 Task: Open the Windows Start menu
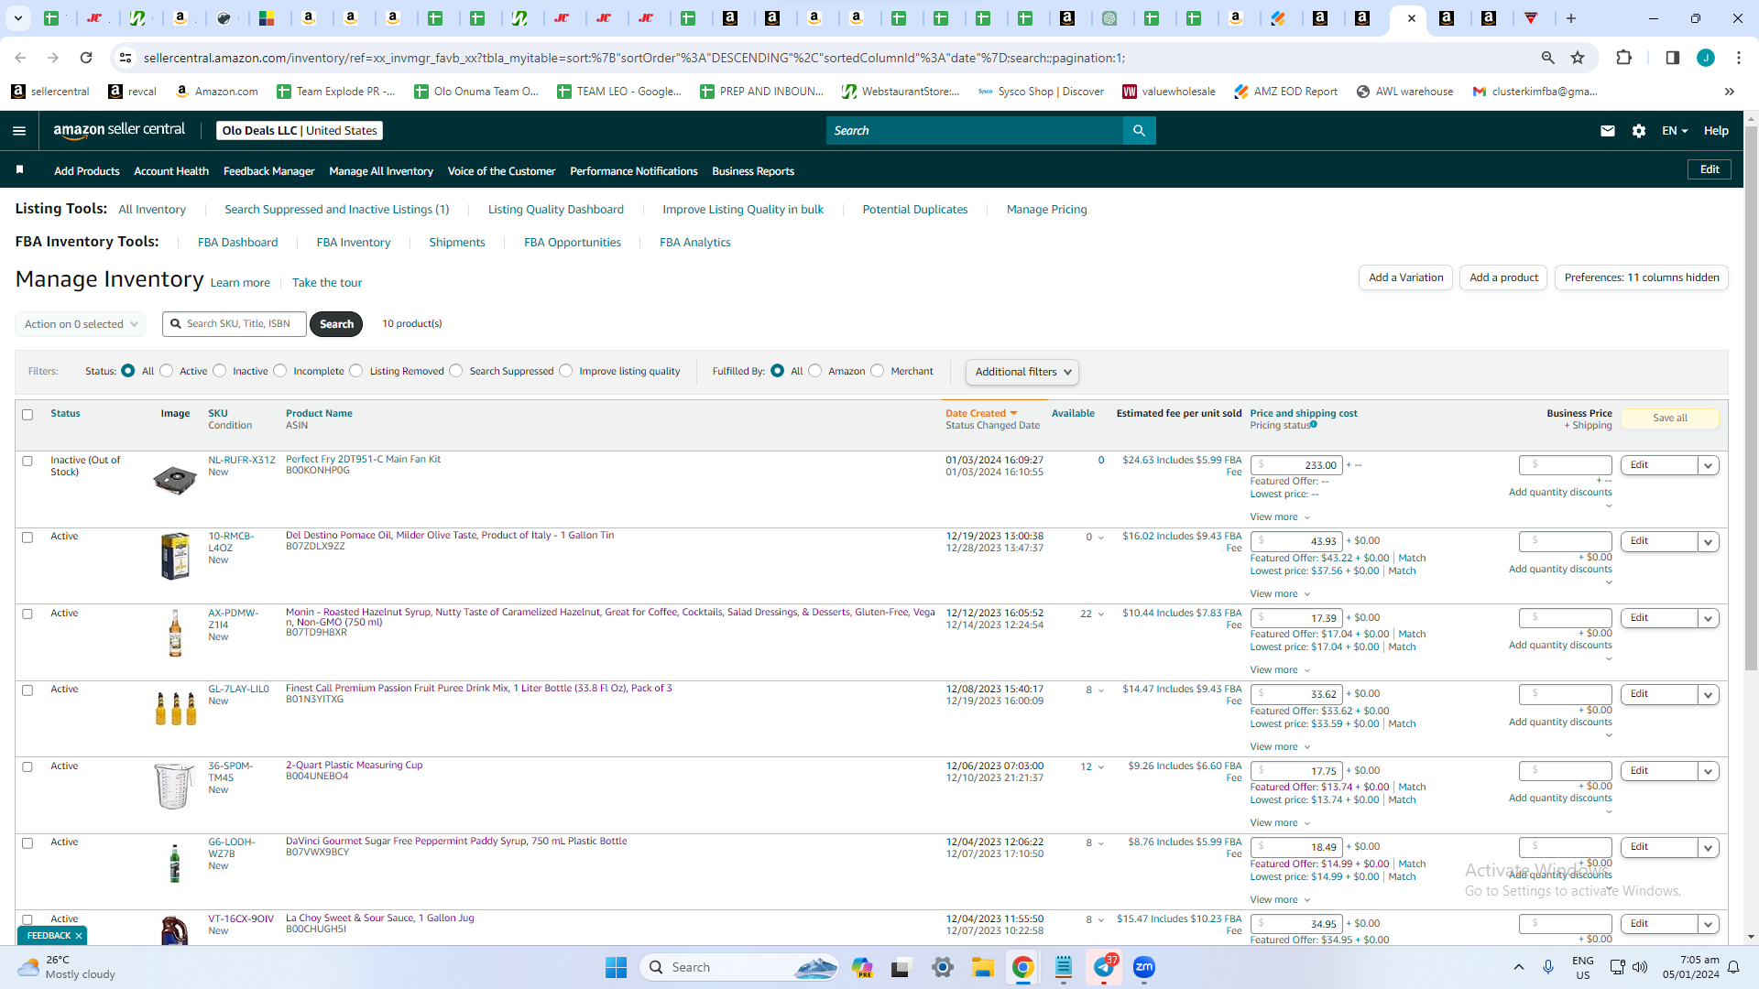tap(616, 967)
